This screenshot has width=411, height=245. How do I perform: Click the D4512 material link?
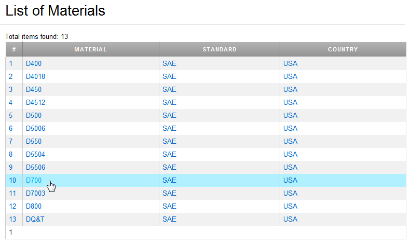pyautogui.click(x=35, y=102)
